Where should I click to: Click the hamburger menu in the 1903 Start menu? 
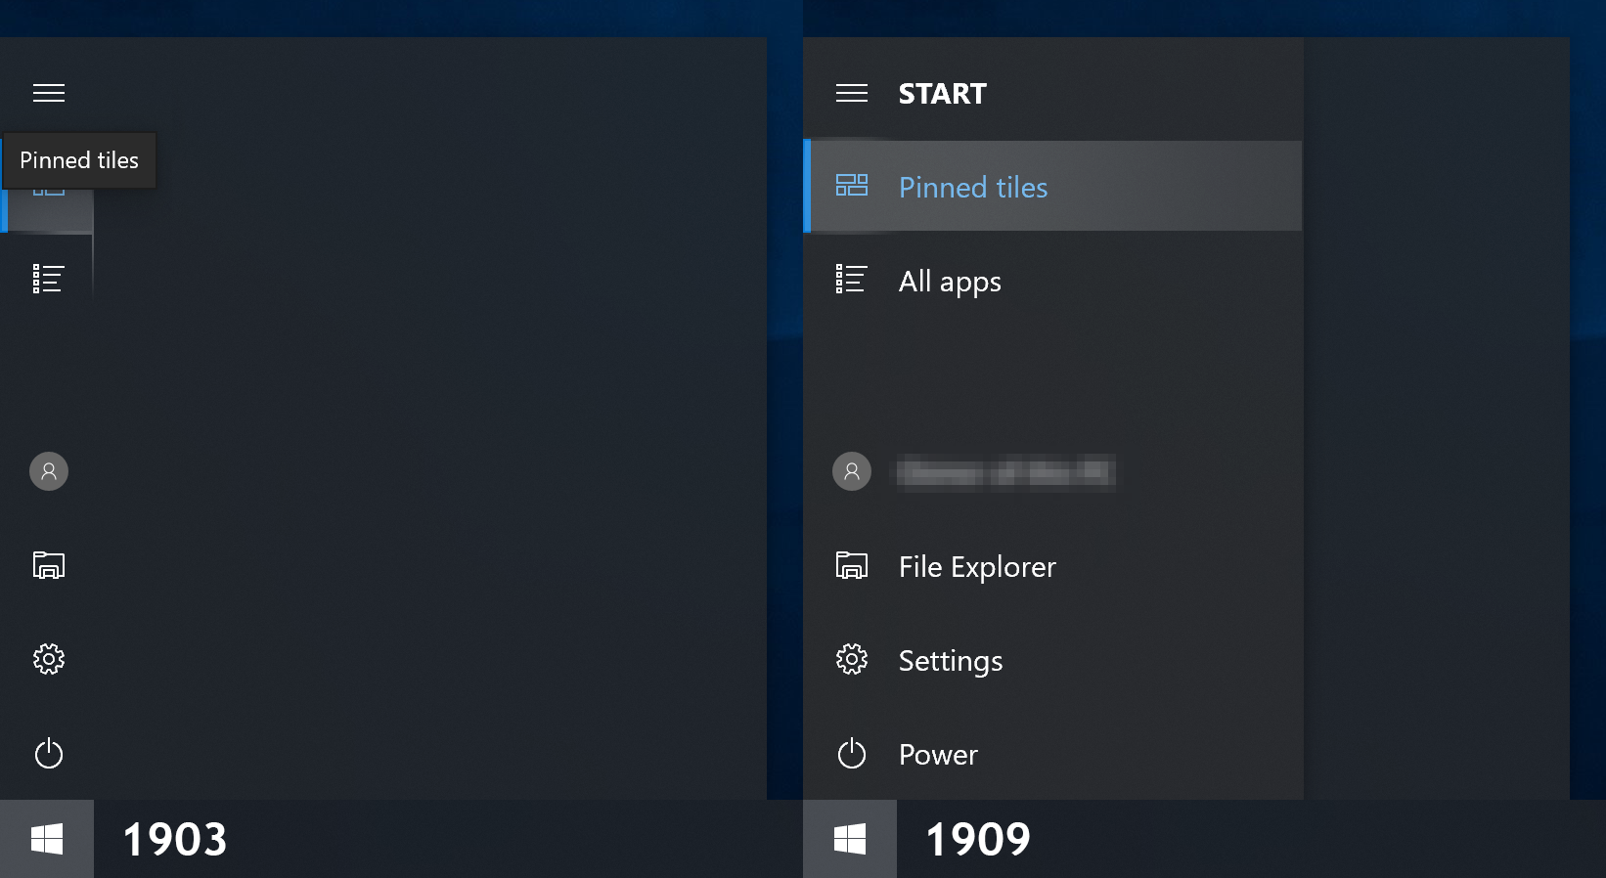pyautogui.click(x=49, y=93)
